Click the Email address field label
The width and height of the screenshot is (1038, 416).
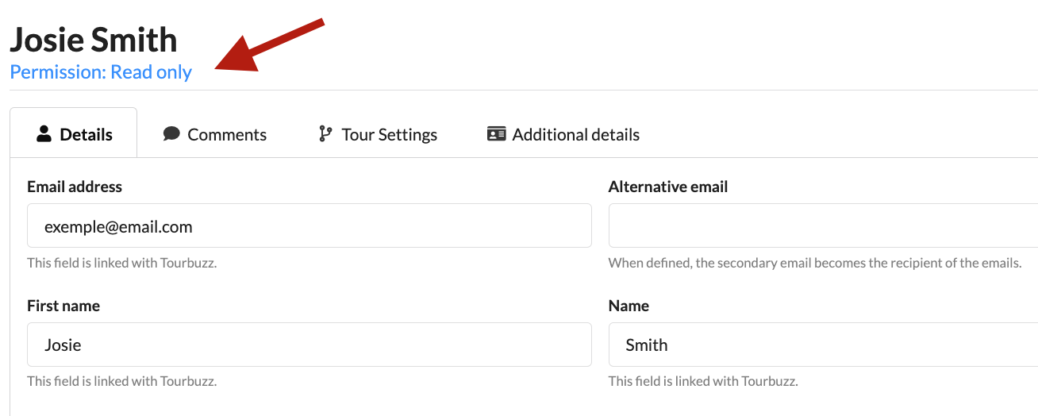point(75,187)
